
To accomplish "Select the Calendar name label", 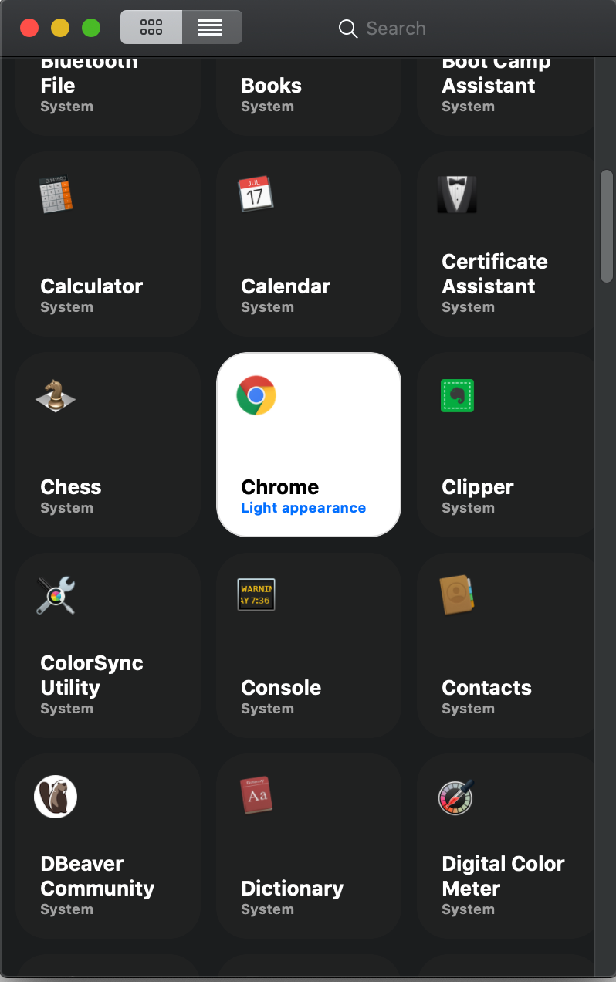I will [286, 286].
